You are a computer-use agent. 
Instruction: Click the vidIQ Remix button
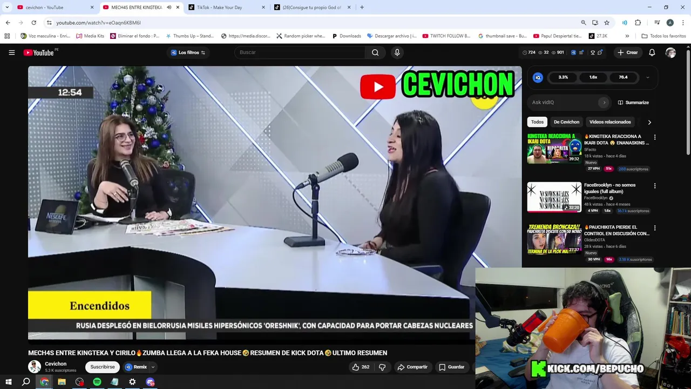click(x=136, y=367)
